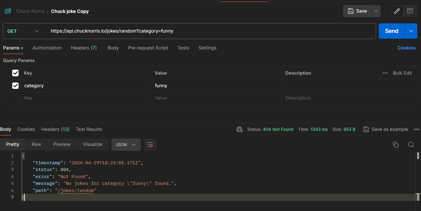Copy the response body with copy icon

pos(396,145)
